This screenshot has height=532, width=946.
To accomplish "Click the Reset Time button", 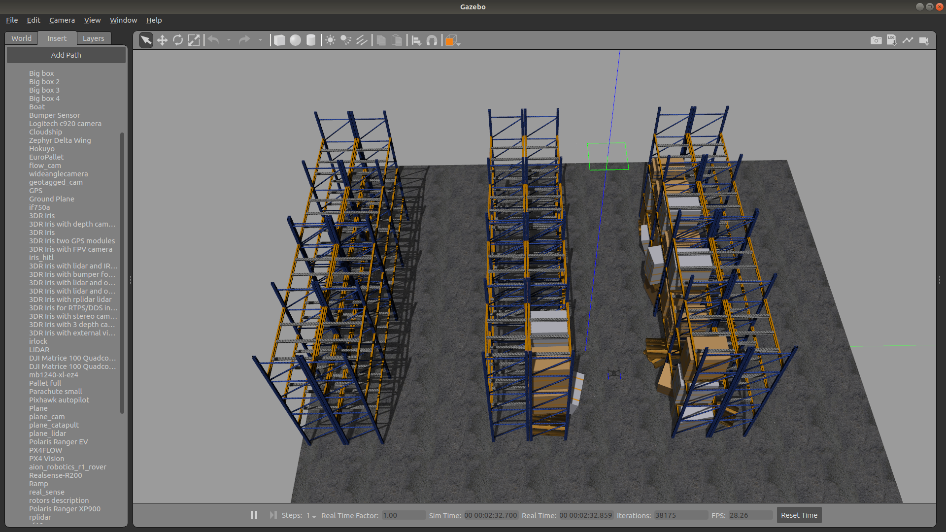I will click(x=799, y=515).
